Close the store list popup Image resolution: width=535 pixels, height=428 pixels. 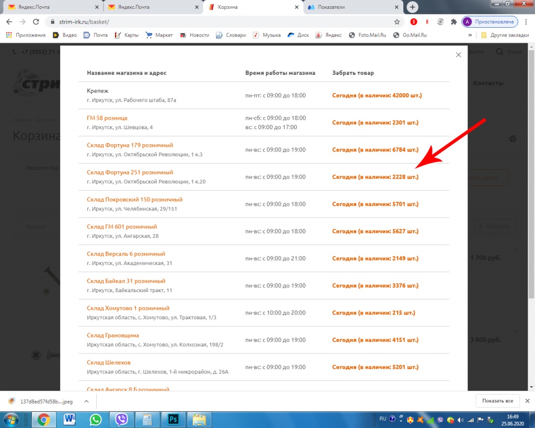(458, 55)
